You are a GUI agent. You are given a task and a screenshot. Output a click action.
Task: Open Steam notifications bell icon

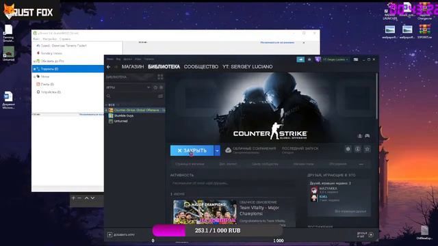[x=309, y=59]
